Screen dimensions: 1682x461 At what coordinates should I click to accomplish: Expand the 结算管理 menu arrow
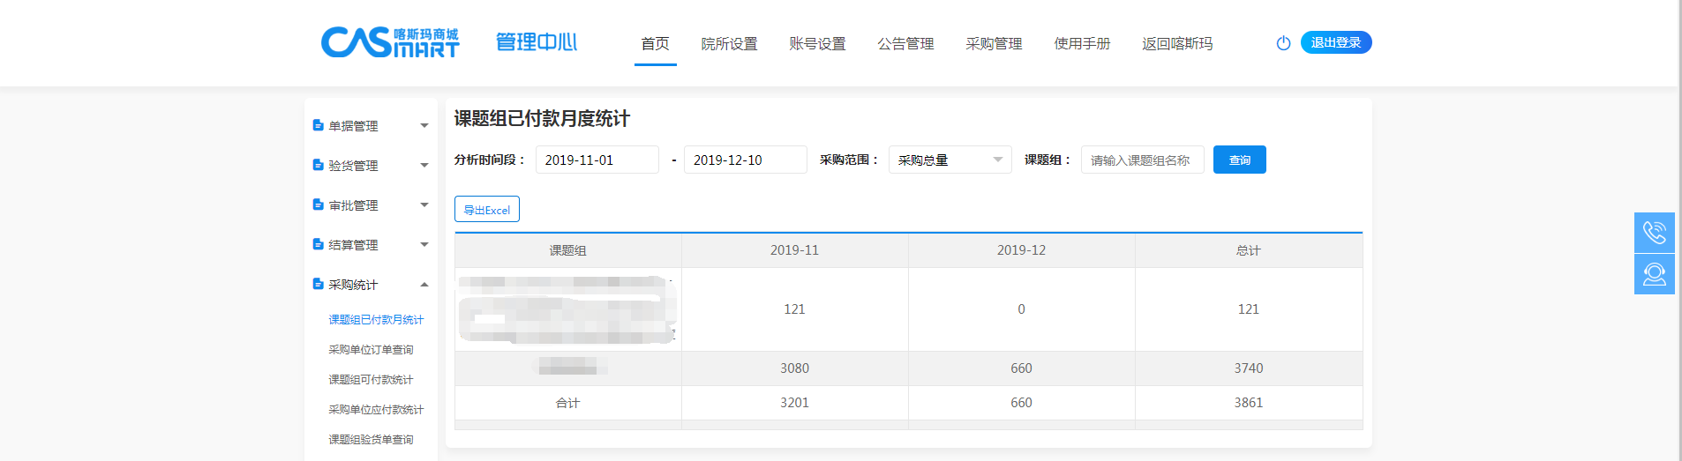[424, 245]
